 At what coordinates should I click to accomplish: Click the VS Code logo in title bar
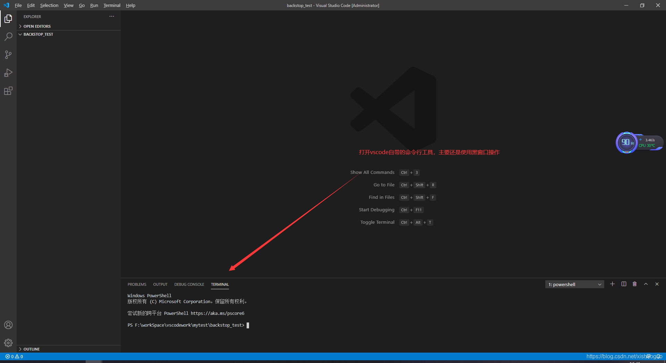[x=6, y=5]
